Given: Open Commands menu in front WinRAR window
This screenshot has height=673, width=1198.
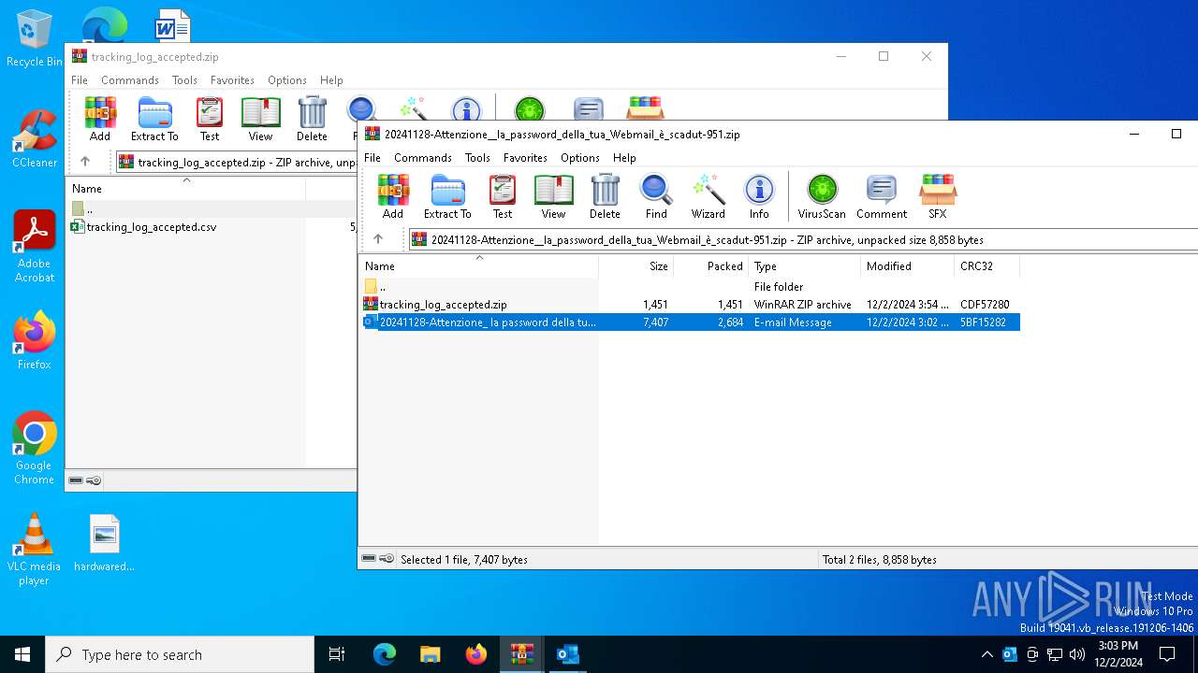Looking at the screenshot, I should [x=423, y=158].
